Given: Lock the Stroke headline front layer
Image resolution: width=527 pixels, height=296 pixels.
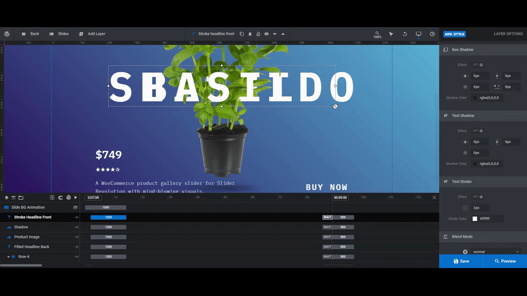Looking at the screenshot, I should [258, 34].
